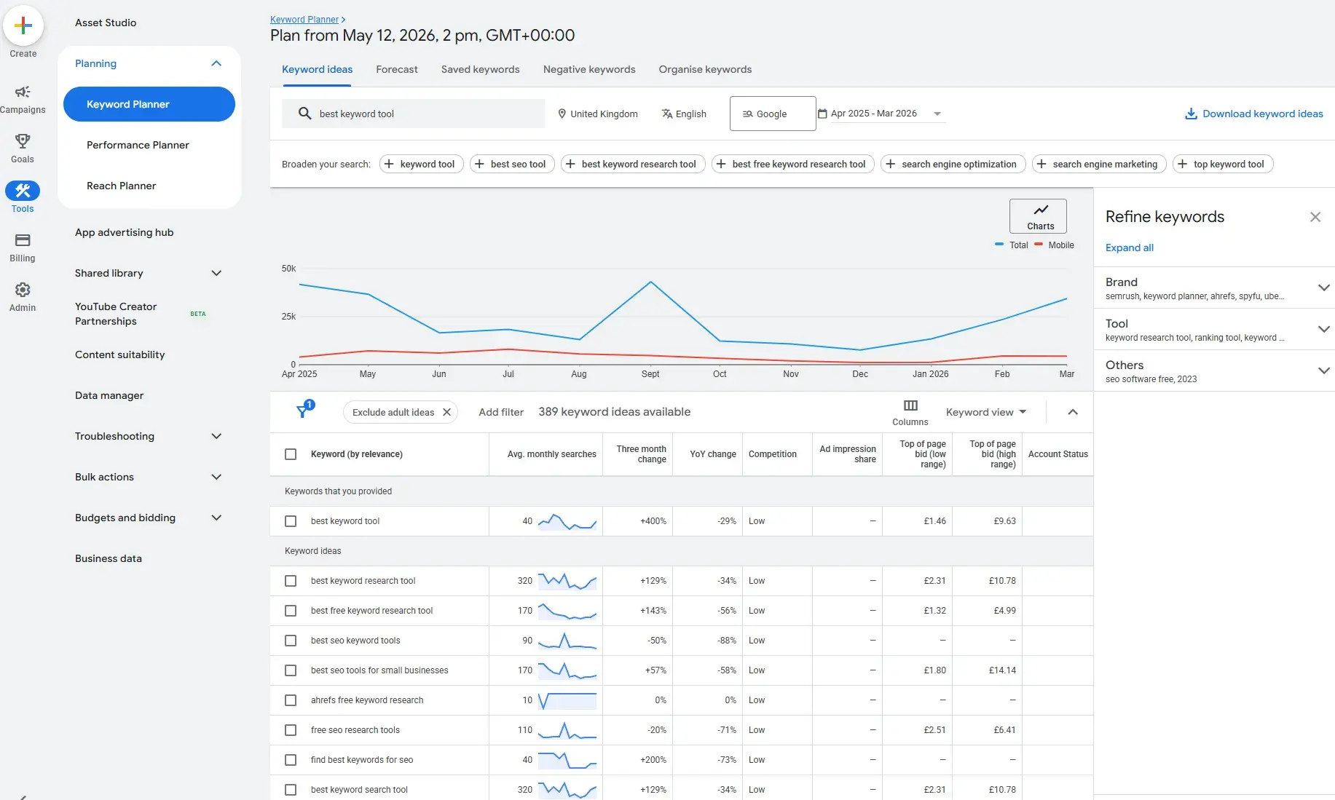The image size is (1335, 800).
Task: Add 'best seo tool' suggestion
Action: point(512,164)
